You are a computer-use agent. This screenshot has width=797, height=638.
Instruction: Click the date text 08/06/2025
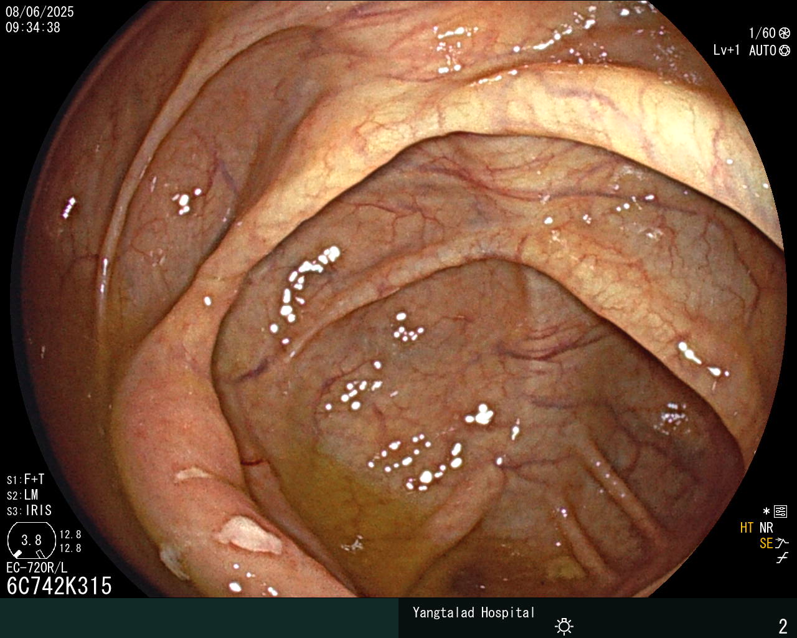40,12
